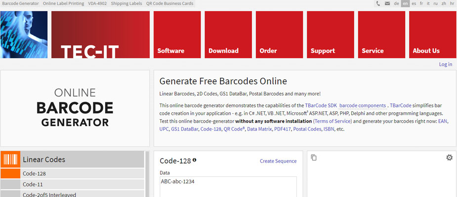The height and width of the screenshot is (197, 457).
Task: Switch language to German (de)
Action: click(x=396, y=3)
